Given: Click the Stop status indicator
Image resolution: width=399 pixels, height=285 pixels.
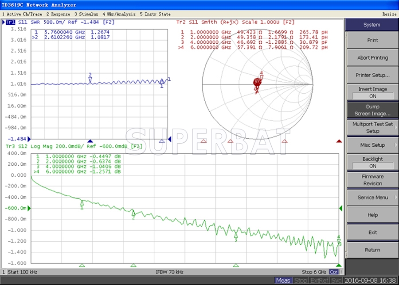Looking at the screenshot, I should (301, 281).
